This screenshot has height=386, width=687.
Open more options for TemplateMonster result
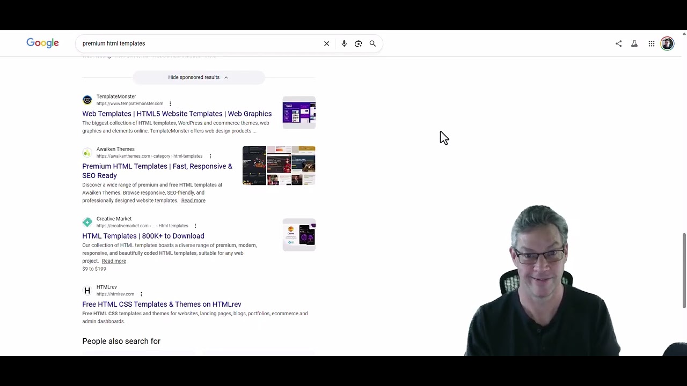click(x=170, y=103)
